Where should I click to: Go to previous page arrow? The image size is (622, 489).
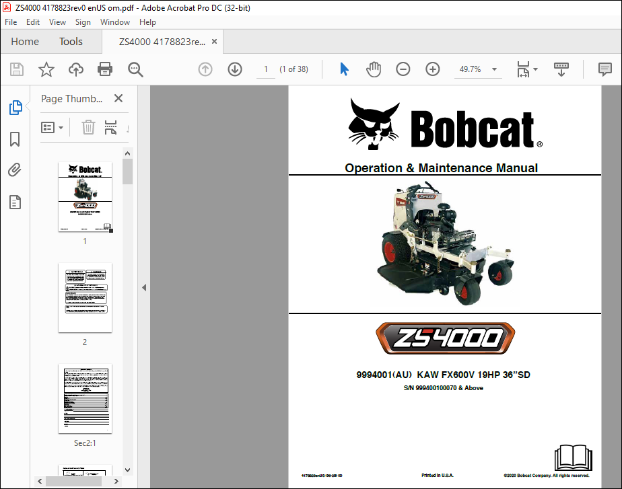point(205,69)
